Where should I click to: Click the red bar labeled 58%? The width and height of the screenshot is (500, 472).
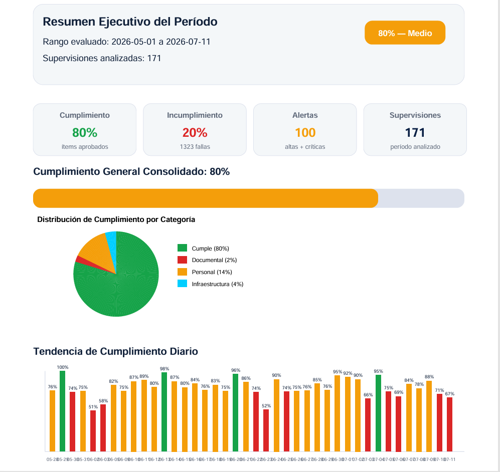point(103,428)
